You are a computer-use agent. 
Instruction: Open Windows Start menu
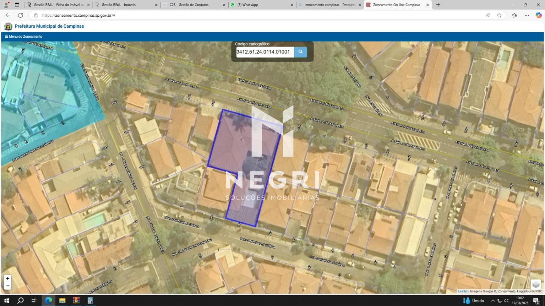7,301
